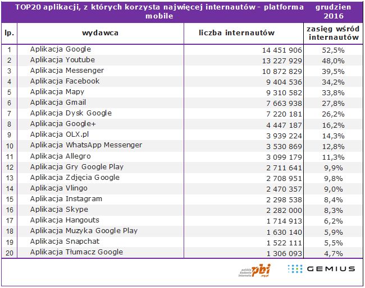Image resolution: width=365 pixels, height=288 pixels.
Task: Select the 'Aplikacja Facebook' cell
Action: (65, 81)
